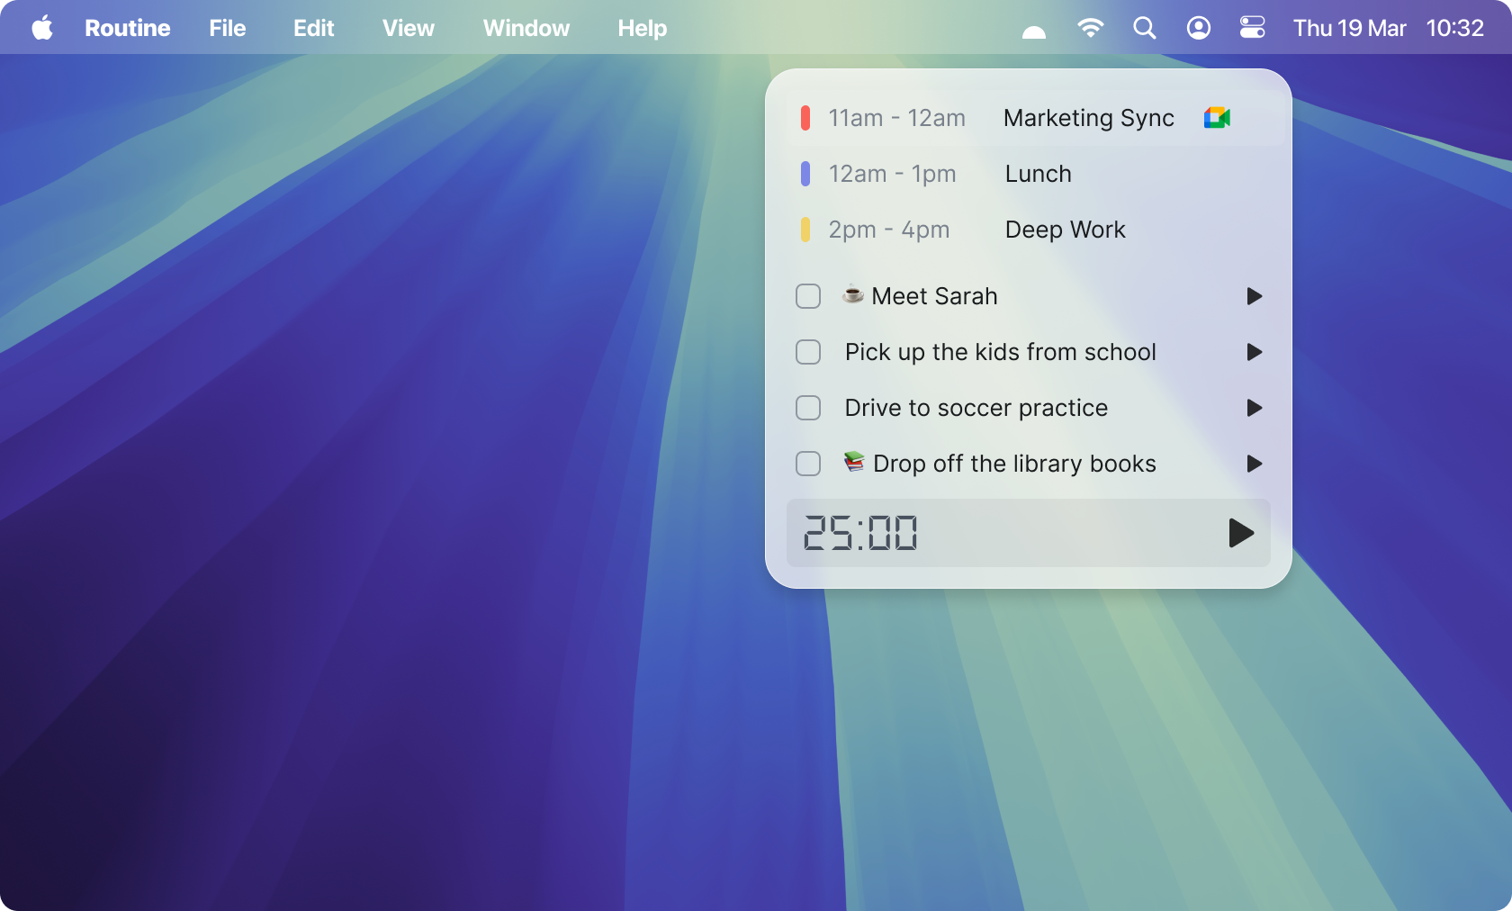1512x911 pixels.
Task: Click the yellow event indicator for Deep Work
Action: pos(805,230)
